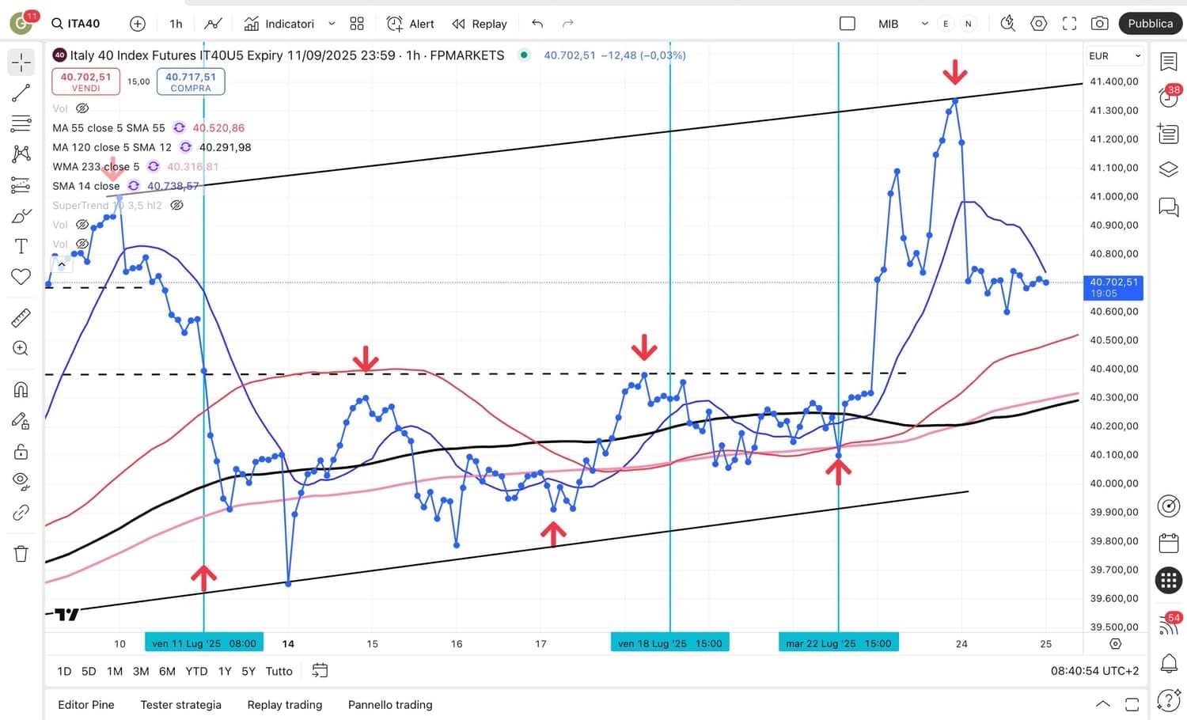Toggle magnet mode for drawings

click(21, 390)
